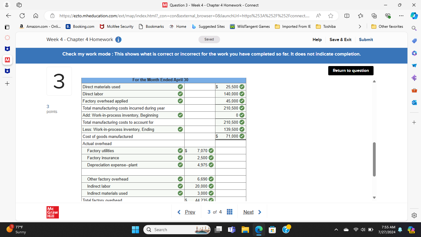421x237 pixels.
Task: Click the page vertical scrollbar thumb
Action: point(374,159)
